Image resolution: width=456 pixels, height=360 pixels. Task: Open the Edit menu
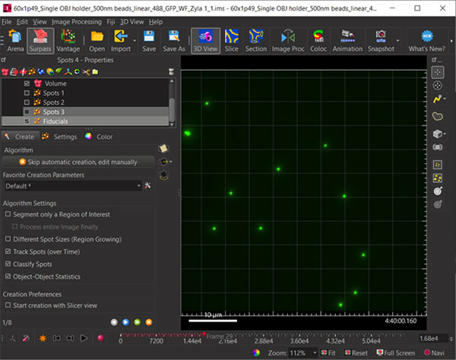22,22
